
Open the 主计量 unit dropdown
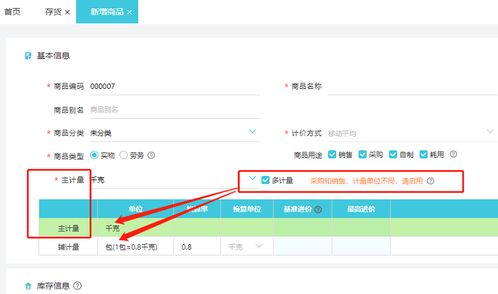click(252, 180)
